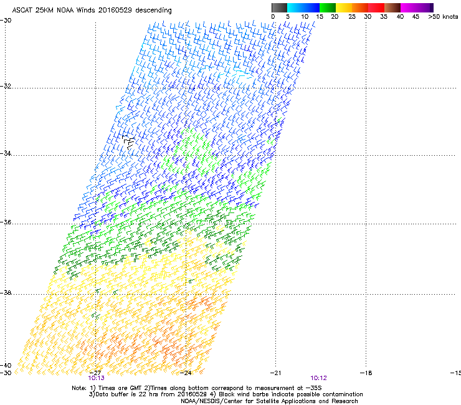Click the legend scale label "35"
The image size is (461, 405).
tap(384, 17)
